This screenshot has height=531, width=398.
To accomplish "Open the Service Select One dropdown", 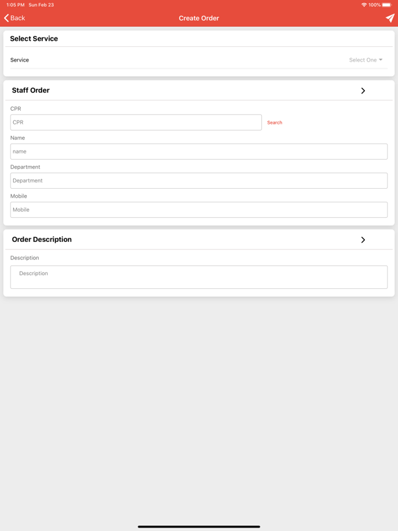I will (366, 60).
